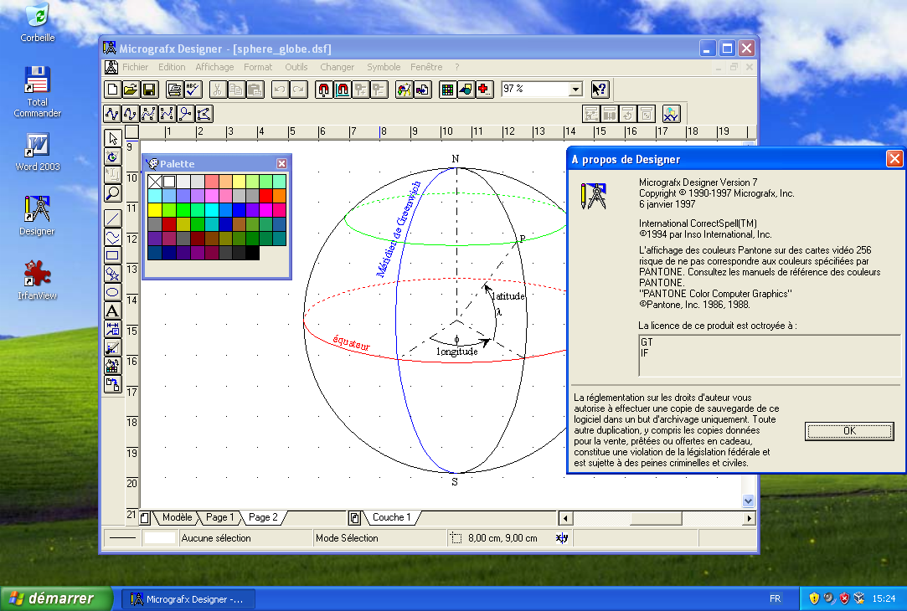907x611 pixels.
Task: Switch to the Page 1 tab
Action: coord(220,517)
